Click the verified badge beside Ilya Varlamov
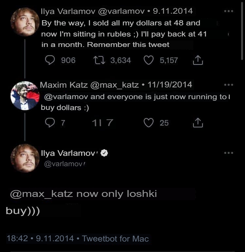 [x=104, y=153]
